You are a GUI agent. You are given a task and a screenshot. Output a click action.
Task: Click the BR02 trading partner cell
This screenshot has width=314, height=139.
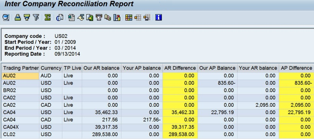[20, 91]
